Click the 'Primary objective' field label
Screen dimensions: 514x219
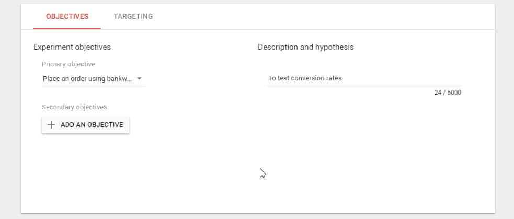[68, 64]
